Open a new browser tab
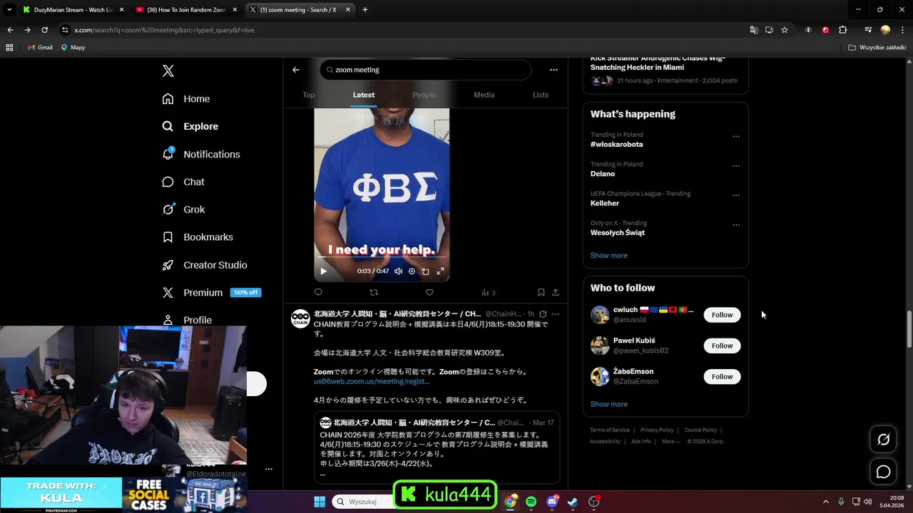This screenshot has width=913, height=513. 365,10
